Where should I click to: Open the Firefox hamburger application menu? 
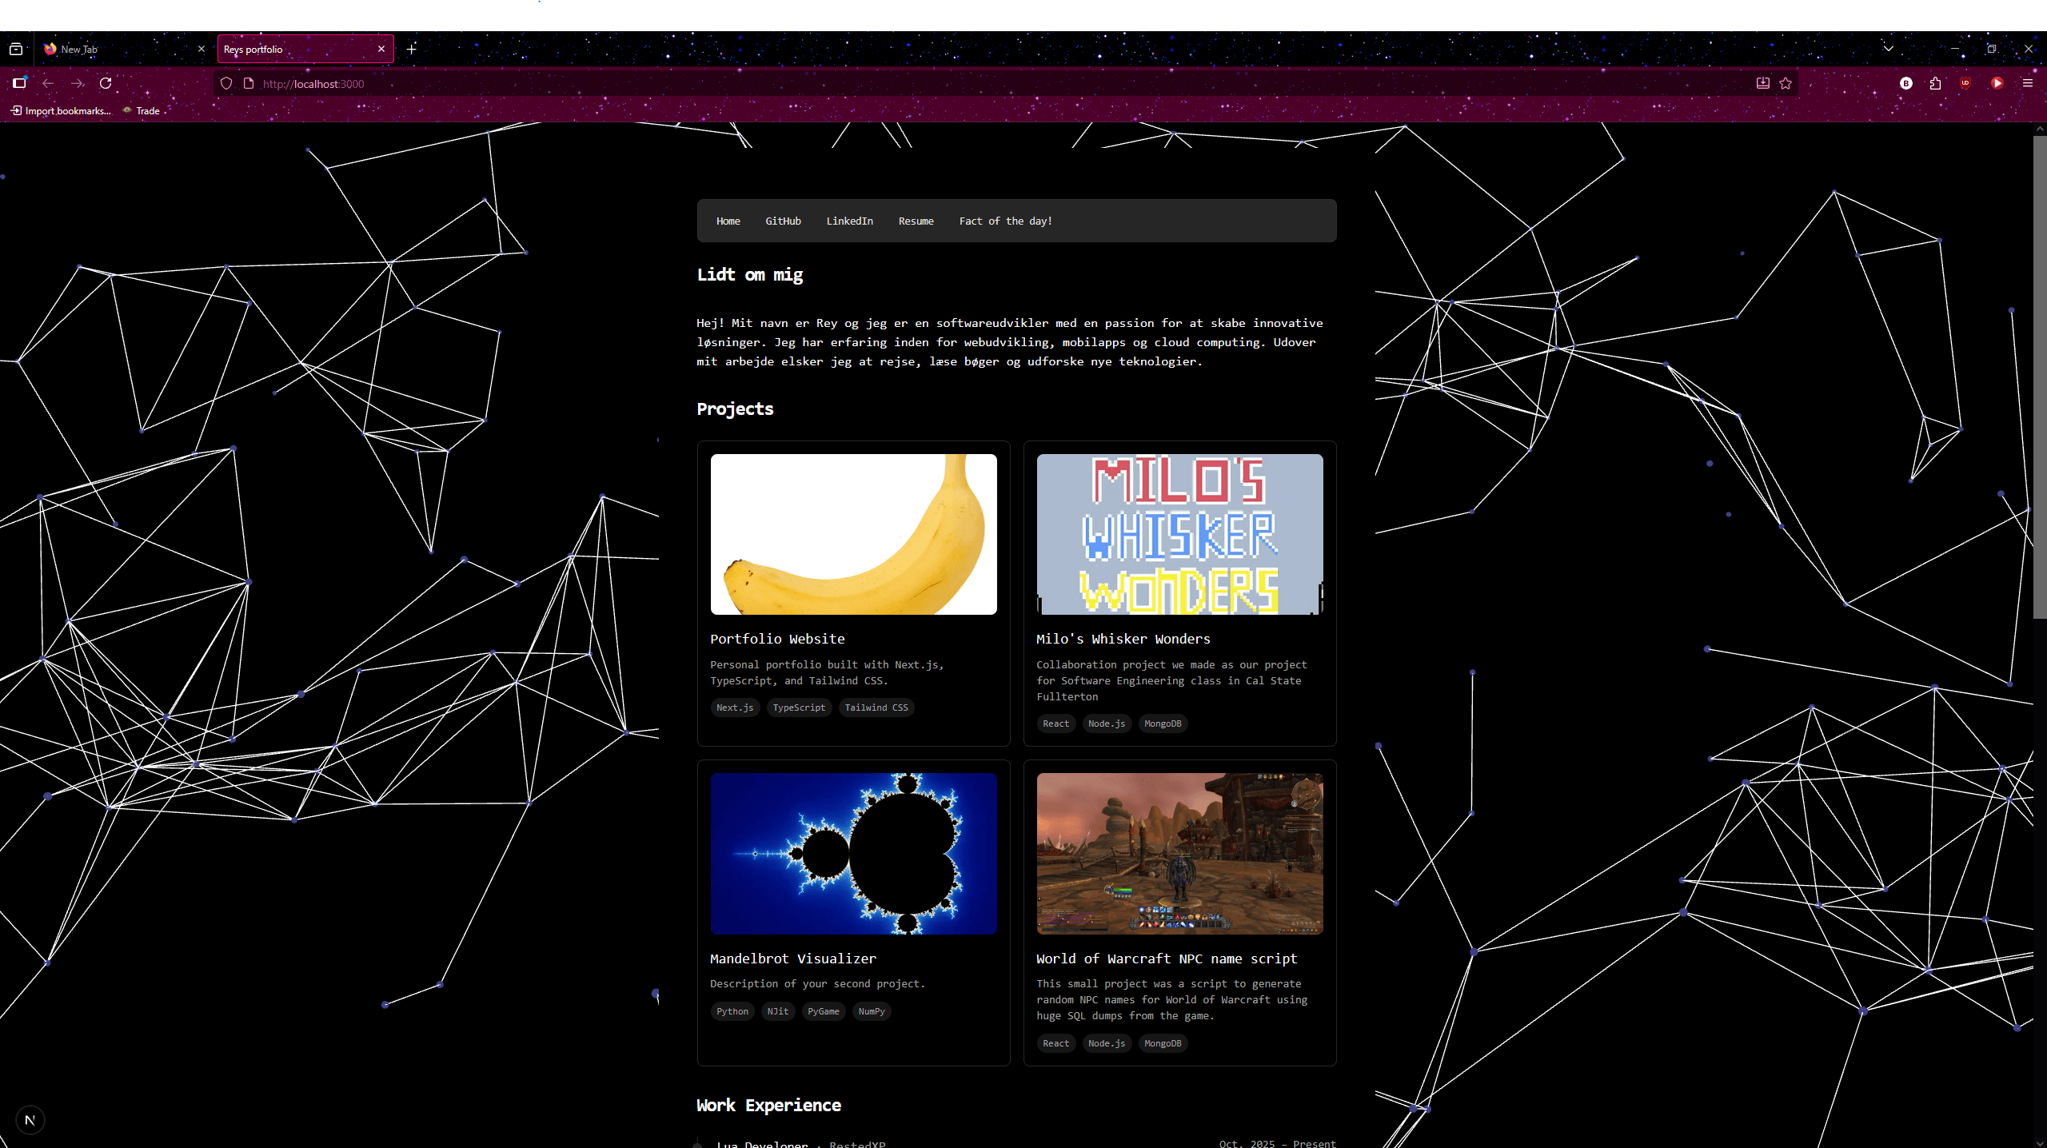pyautogui.click(x=2027, y=83)
